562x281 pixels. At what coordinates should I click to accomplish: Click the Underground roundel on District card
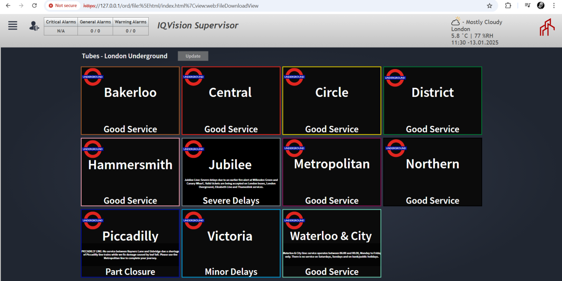pos(395,78)
